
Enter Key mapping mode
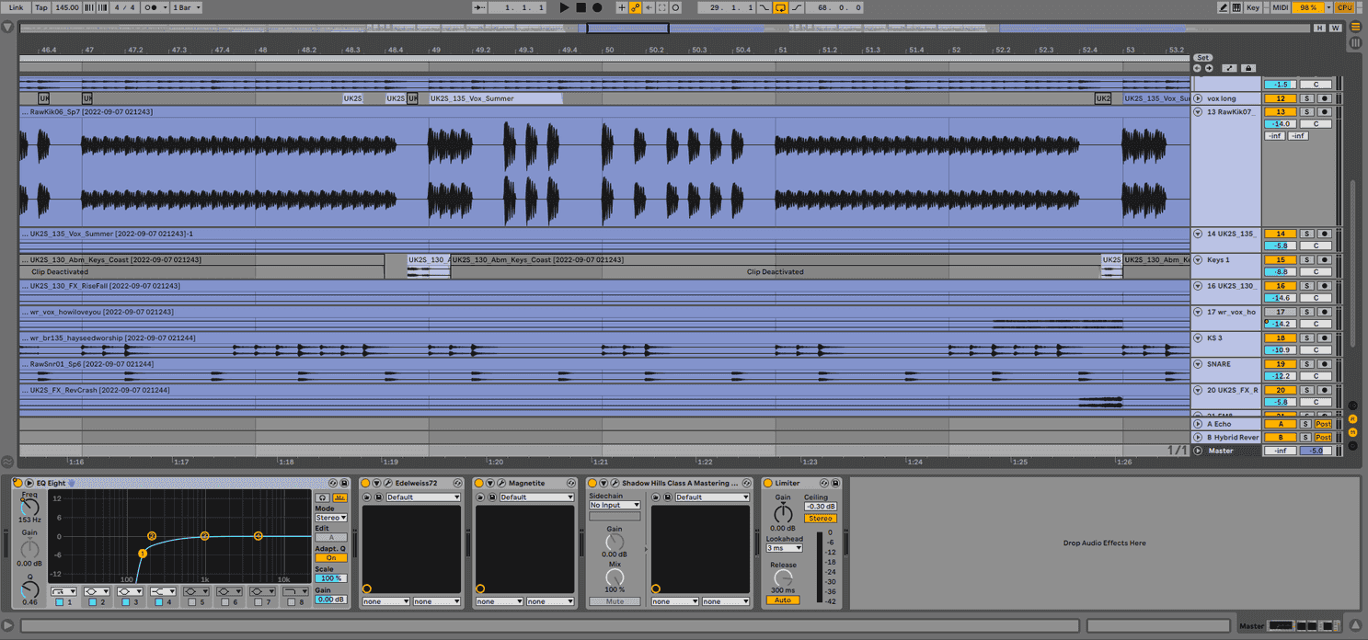click(1254, 6)
